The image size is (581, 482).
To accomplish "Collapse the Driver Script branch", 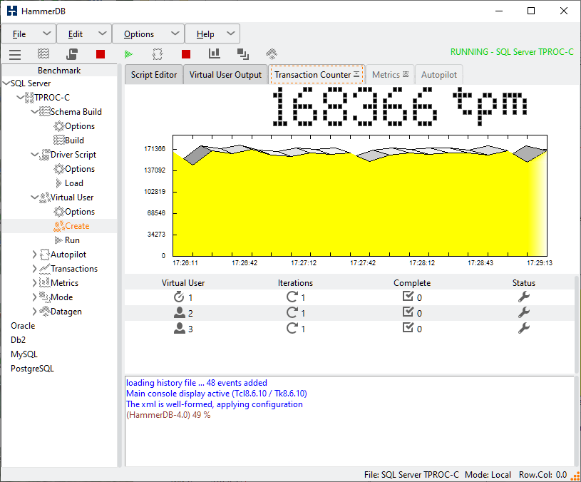I will click(34, 155).
